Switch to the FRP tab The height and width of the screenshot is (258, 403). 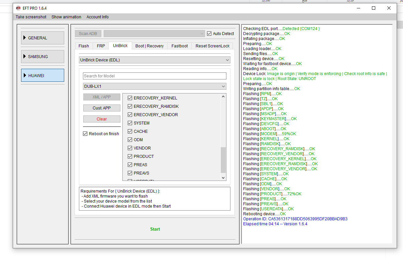pos(101,46)
